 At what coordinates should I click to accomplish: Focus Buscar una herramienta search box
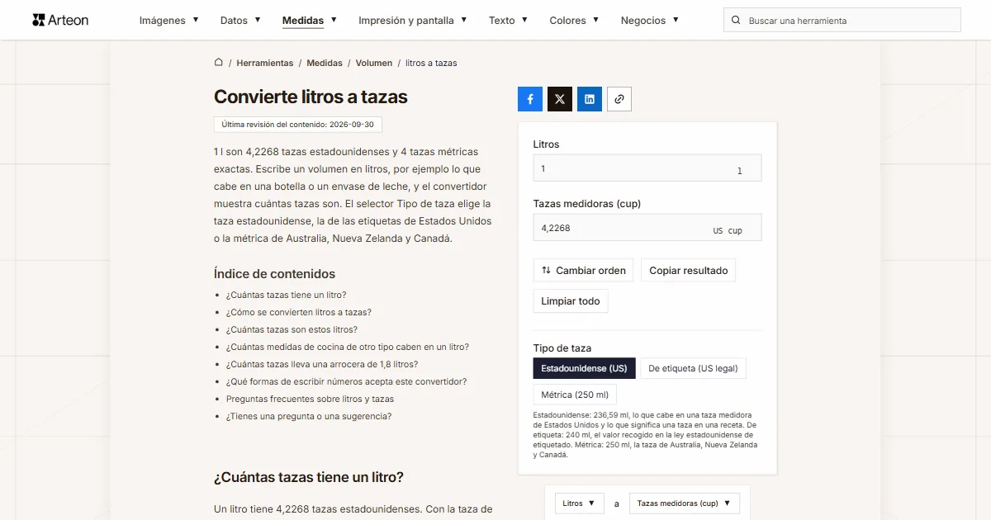coord(842,21)
